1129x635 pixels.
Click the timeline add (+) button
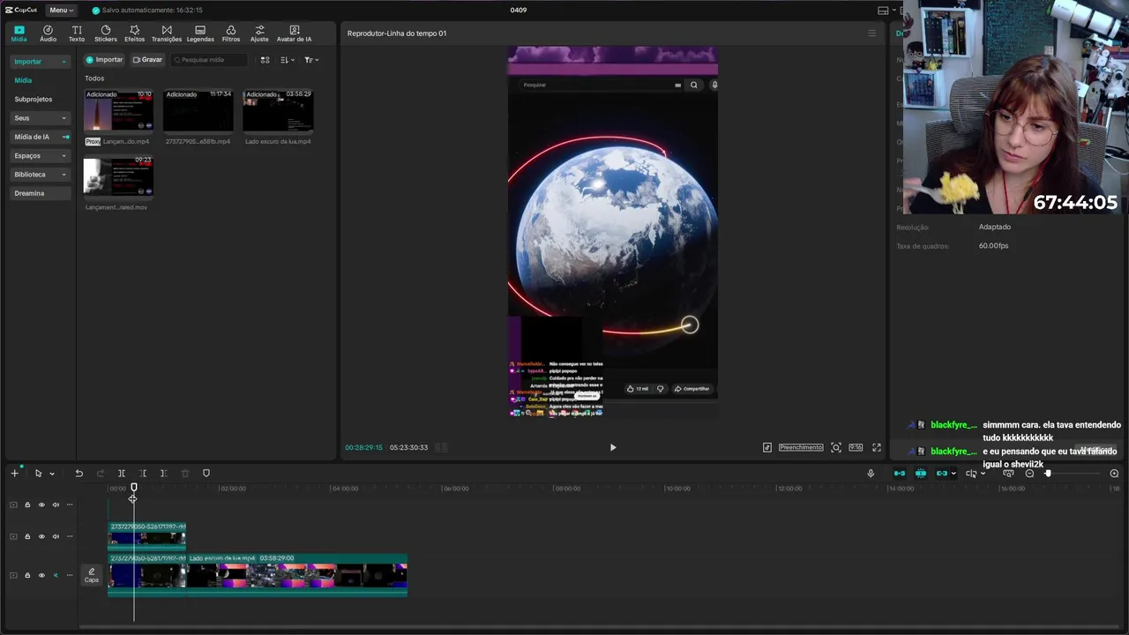pos(14,474)
